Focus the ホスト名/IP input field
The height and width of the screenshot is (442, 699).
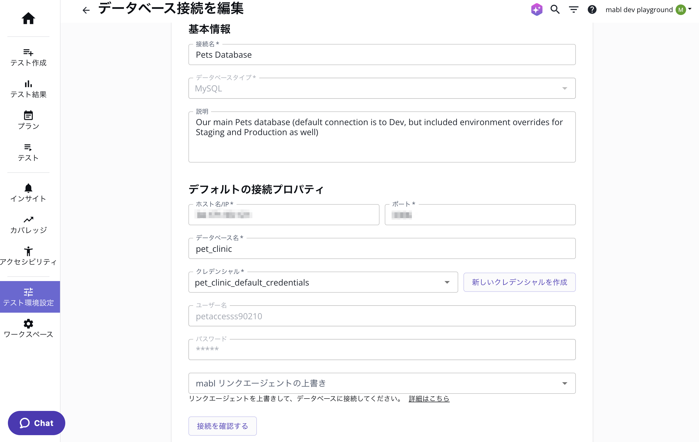pos(284,215)
